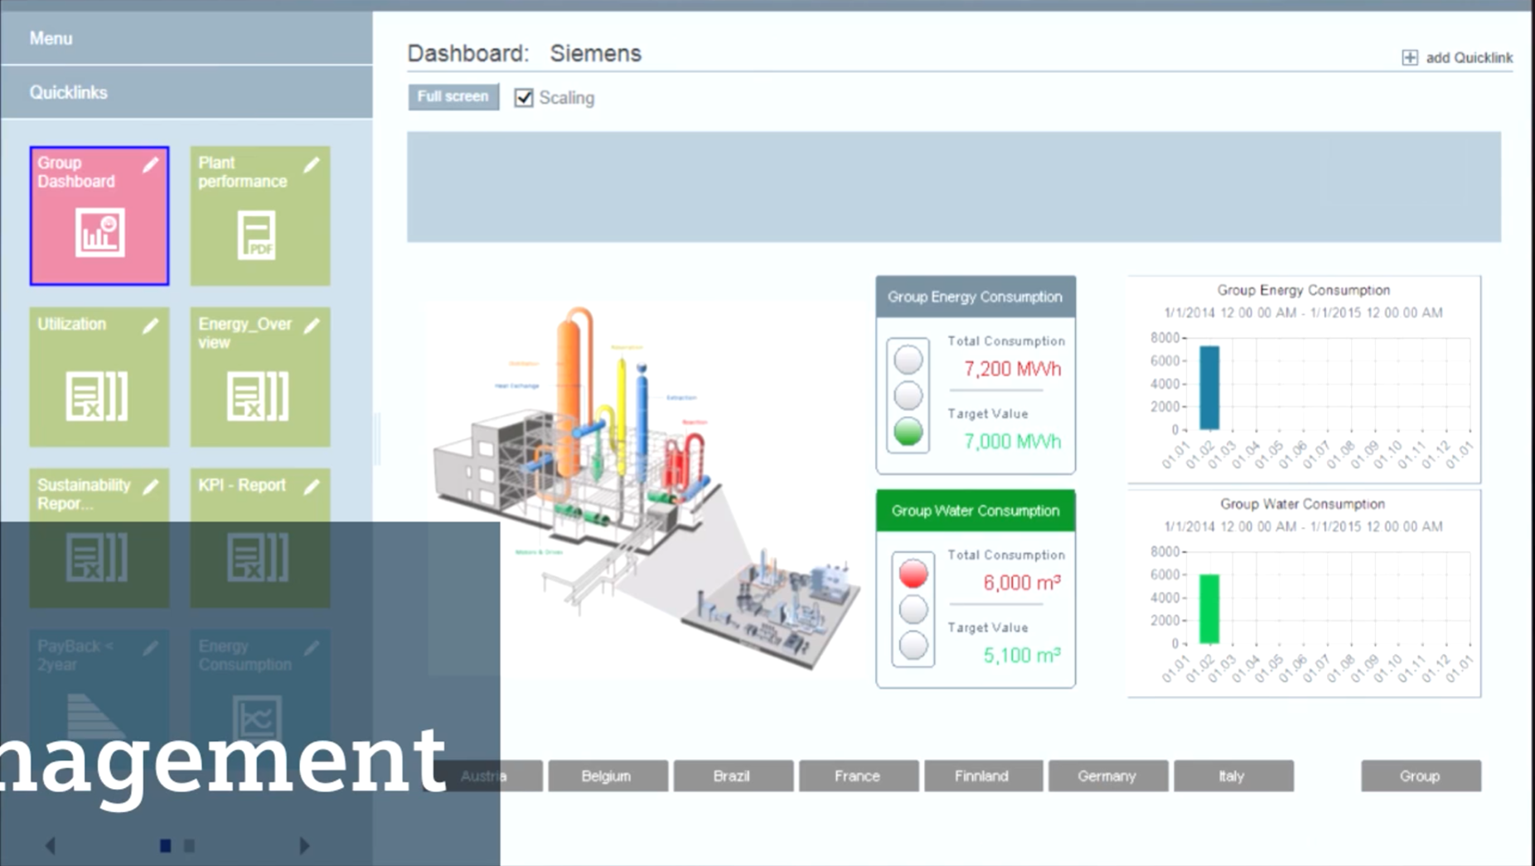This screenshot has width=1535, height=866.
Task: Edit the Group Dashboard tile with pencil icon
Action: (151, 165)
